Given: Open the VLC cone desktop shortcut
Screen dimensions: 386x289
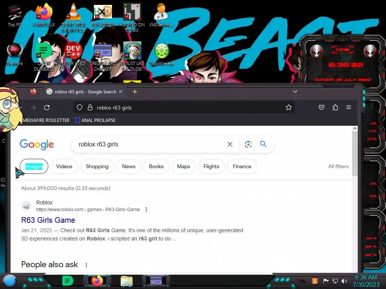Looking at the screenshot, I should click(x=73, y=18).
